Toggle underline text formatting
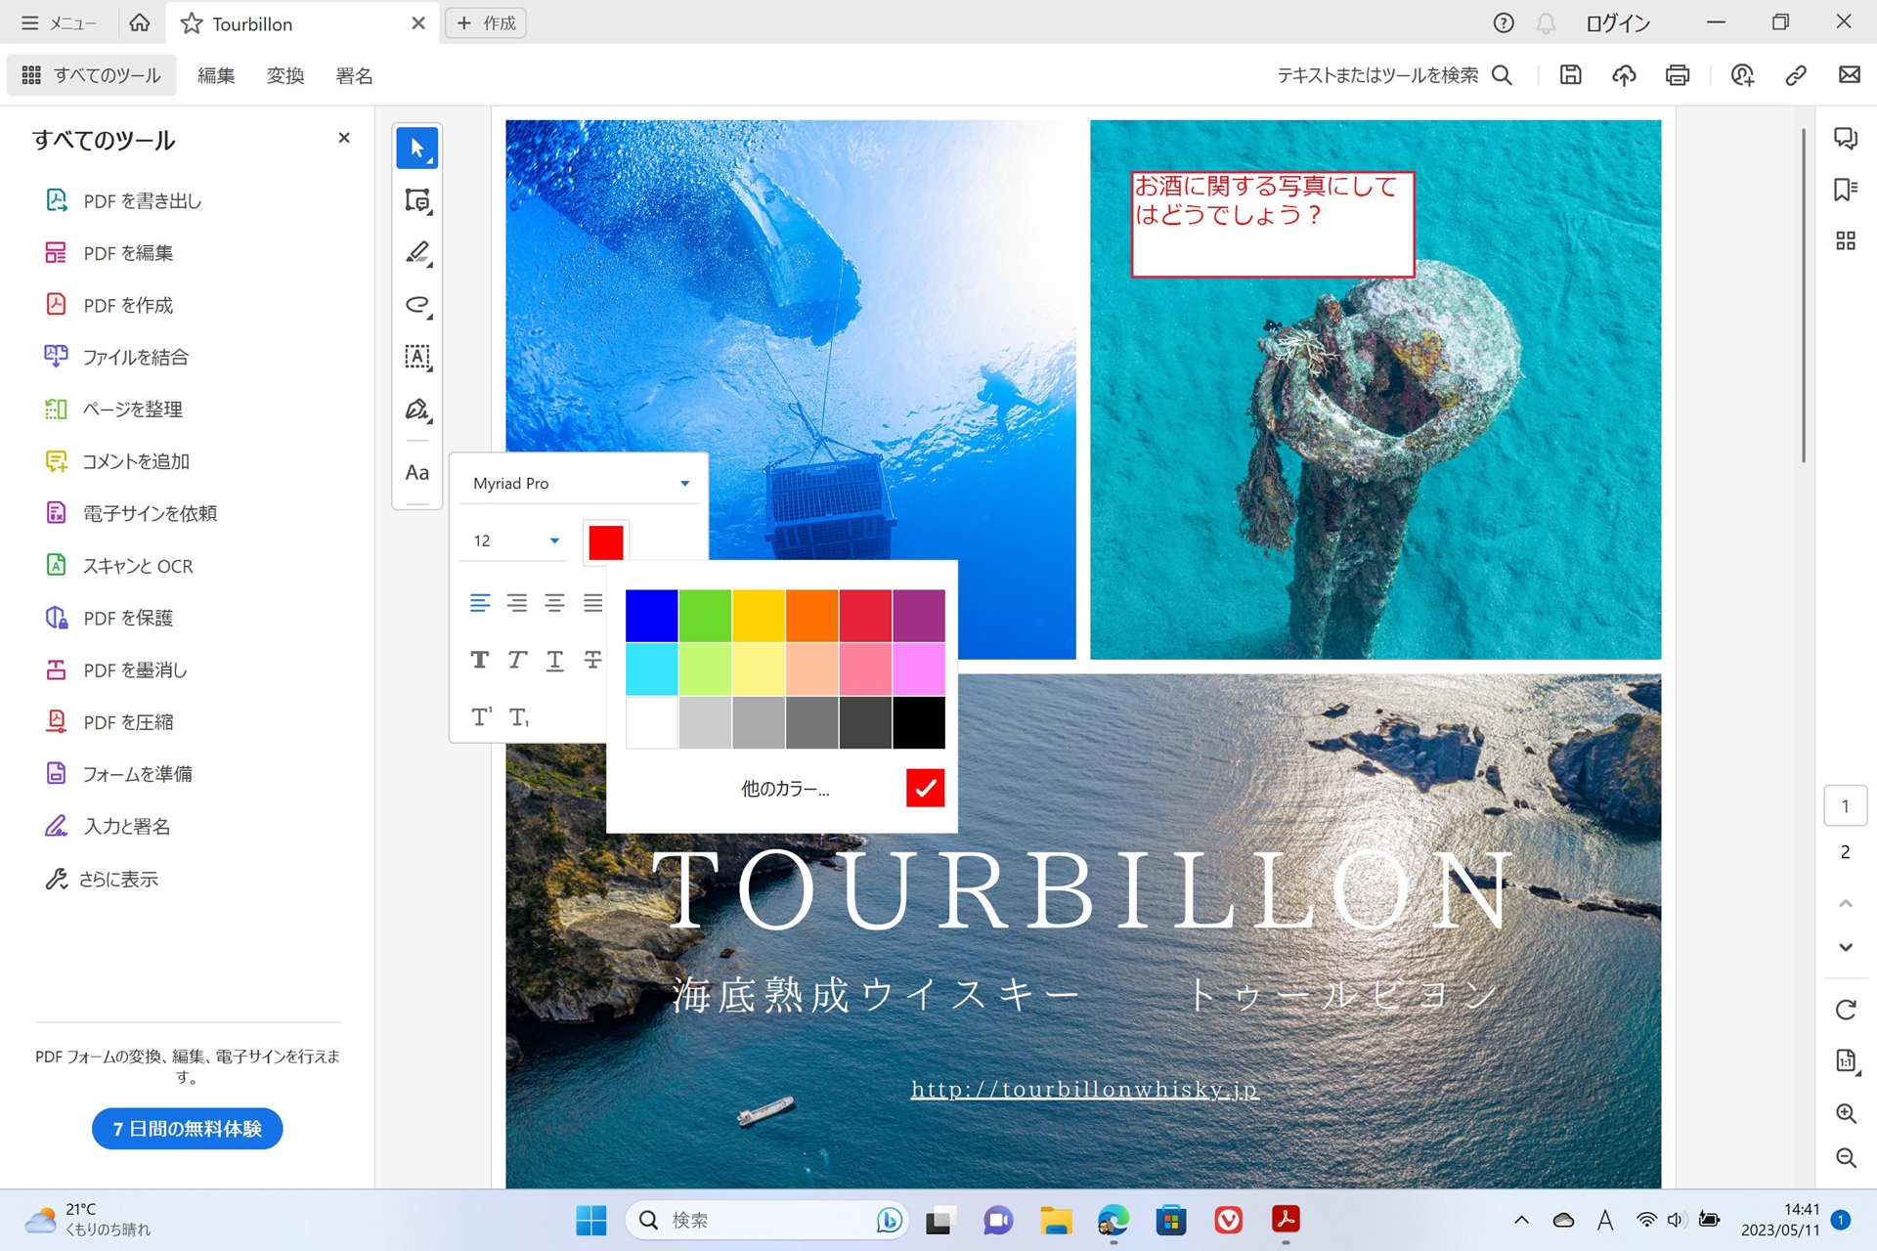This screenshot has height=1251, width=1877. 554,660
